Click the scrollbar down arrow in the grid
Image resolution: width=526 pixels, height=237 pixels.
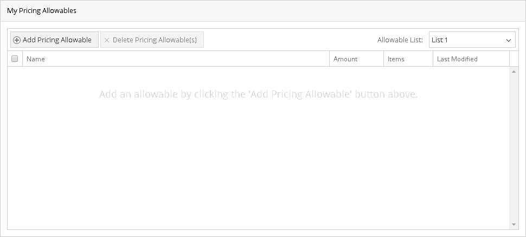tap(514, 225)
